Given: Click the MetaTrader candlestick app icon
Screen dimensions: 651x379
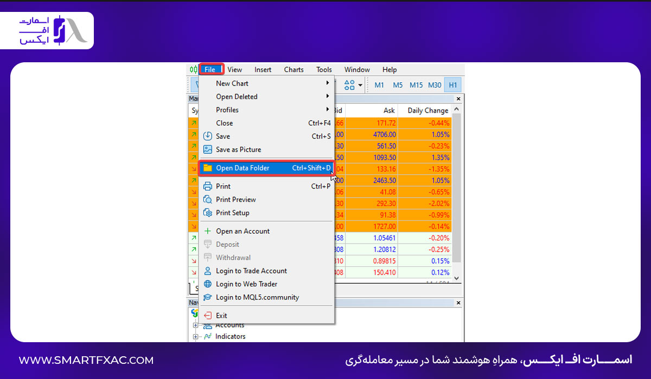Looking at the screenshot, I should point(193,69).
